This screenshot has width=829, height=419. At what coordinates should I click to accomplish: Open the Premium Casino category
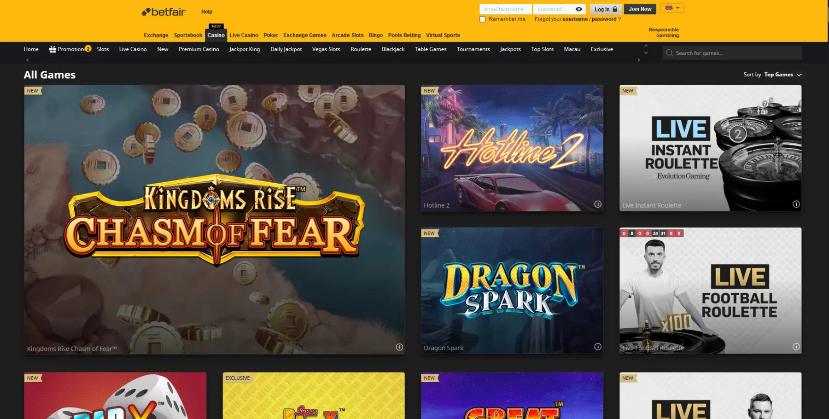coord(199,49)
